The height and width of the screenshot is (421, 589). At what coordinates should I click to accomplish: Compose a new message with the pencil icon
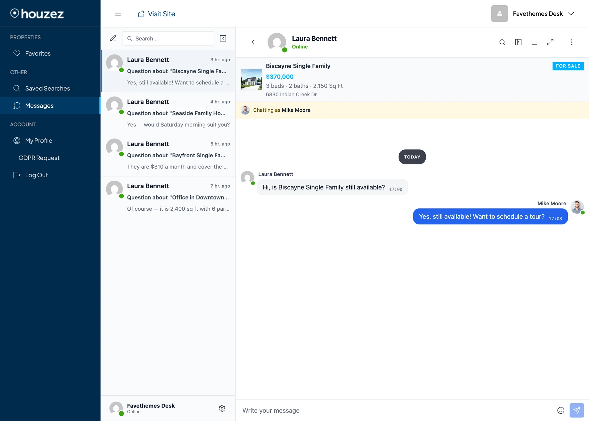pyautogui.click(x=113, y=38)
